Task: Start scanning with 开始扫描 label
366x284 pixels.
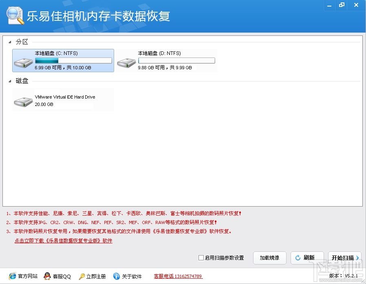Action: tap(343, 258)
